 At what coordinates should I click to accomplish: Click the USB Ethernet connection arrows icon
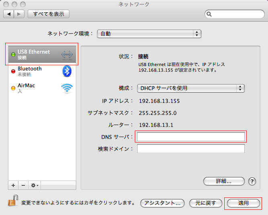point(67,54)
